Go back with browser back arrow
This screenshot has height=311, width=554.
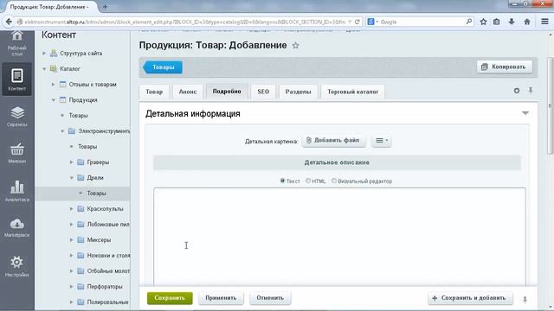tap(9, 22)
